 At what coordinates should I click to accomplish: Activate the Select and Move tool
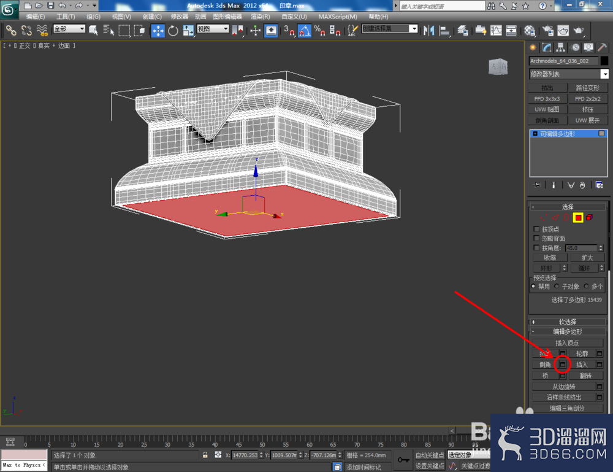[x=158, y=31]
